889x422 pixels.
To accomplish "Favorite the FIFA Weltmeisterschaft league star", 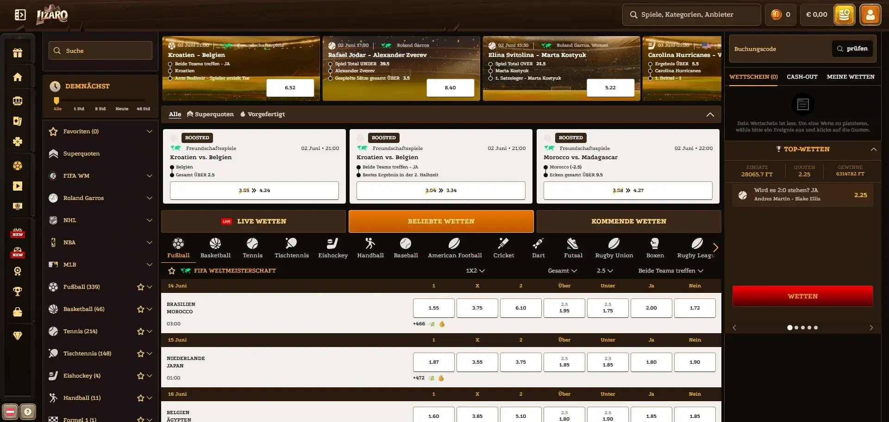I will (x=172, y=271).
